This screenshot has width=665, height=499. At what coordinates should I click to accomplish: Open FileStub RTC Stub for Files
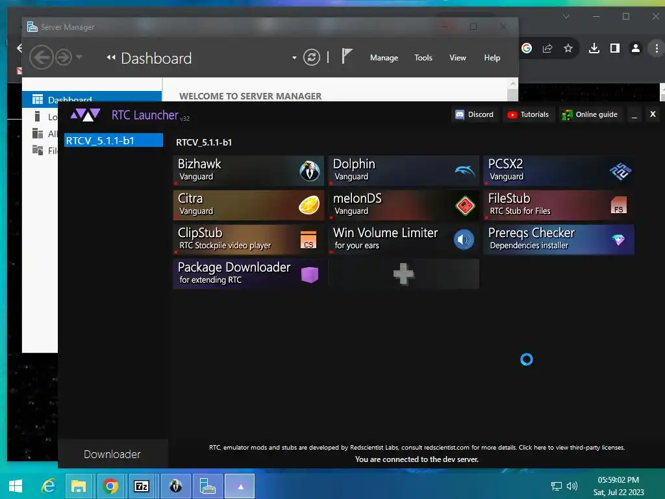(x=559, y=205)
